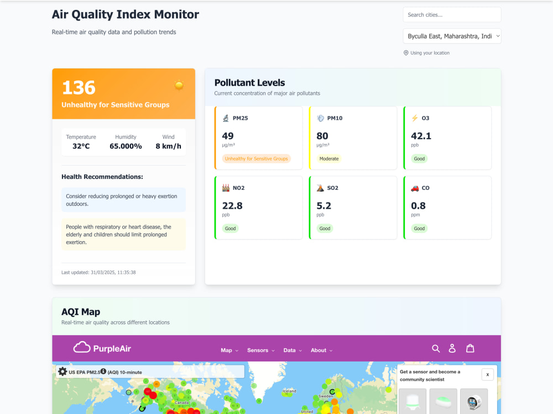Close the sensor promotion popup
The image size is (553, 414).
coord(487,375)
